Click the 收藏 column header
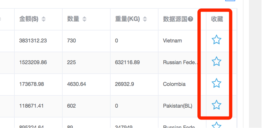Image resolution: width=262 pixels, height=128 pixels. (x=217, y=19)
